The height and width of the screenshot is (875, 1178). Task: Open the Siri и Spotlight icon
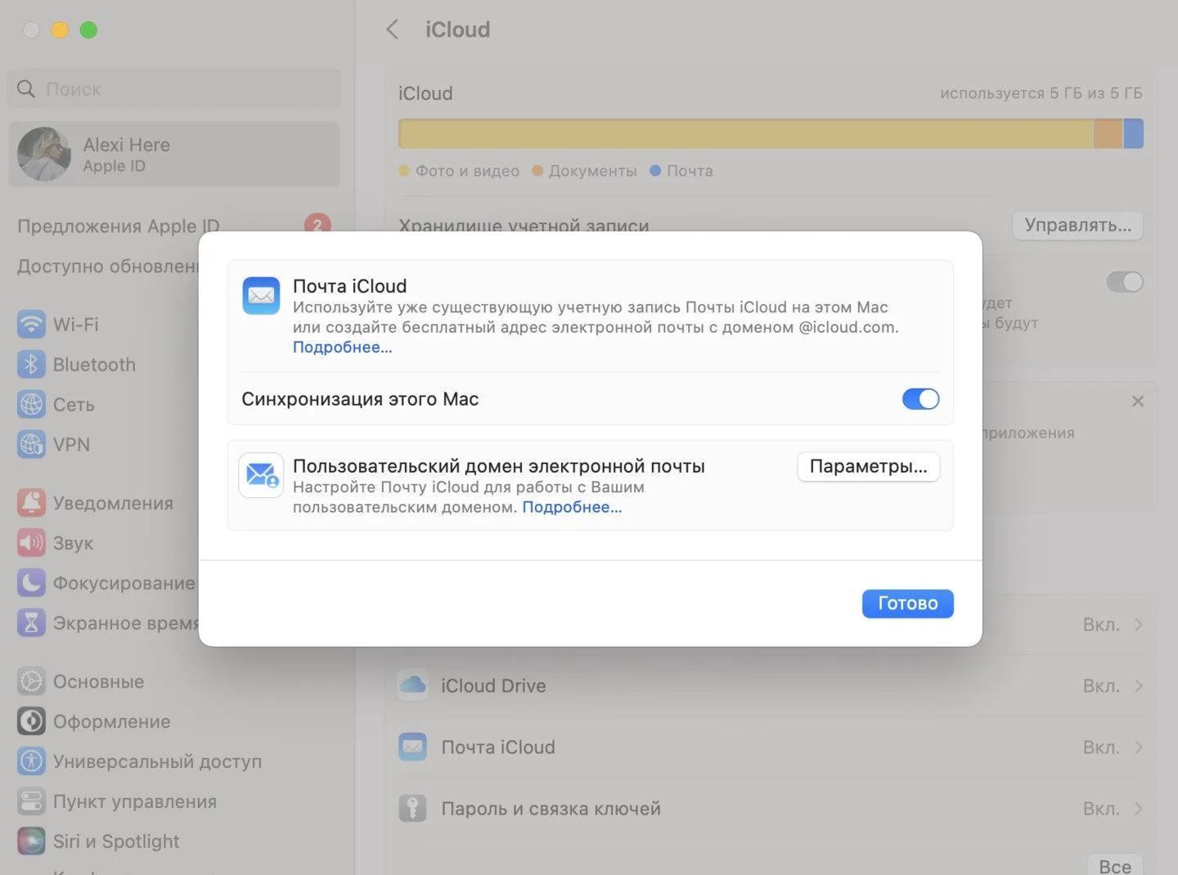tap(31, 841)
